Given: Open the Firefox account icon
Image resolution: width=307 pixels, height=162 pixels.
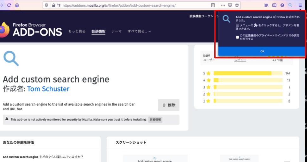Looking at the screenshot, I should pyautogui.click(x=282, y=5).
